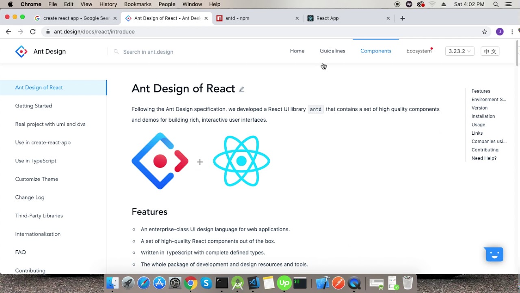Open Xcode from the dock
This screenshot has height=293, width=520.
323,283
